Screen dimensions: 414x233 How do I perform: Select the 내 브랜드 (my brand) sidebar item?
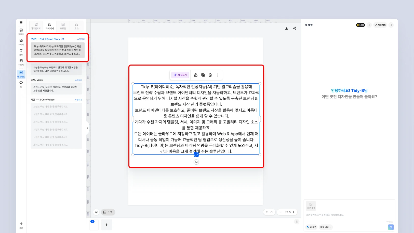[x=21, y=74]
